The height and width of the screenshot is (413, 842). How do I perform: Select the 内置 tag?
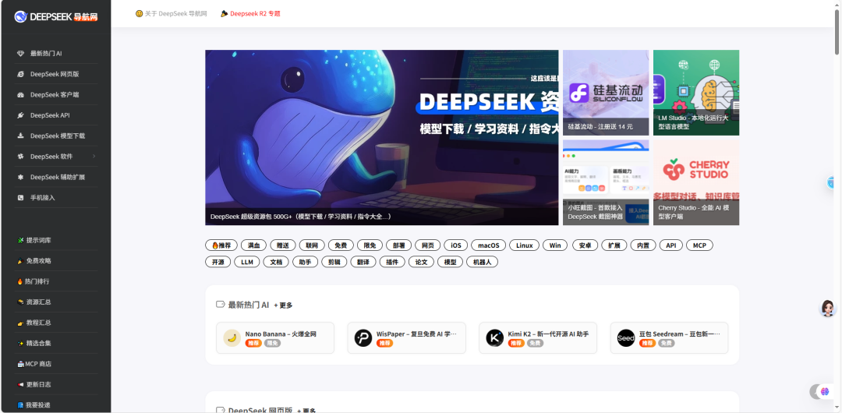(x=642, y=245)
